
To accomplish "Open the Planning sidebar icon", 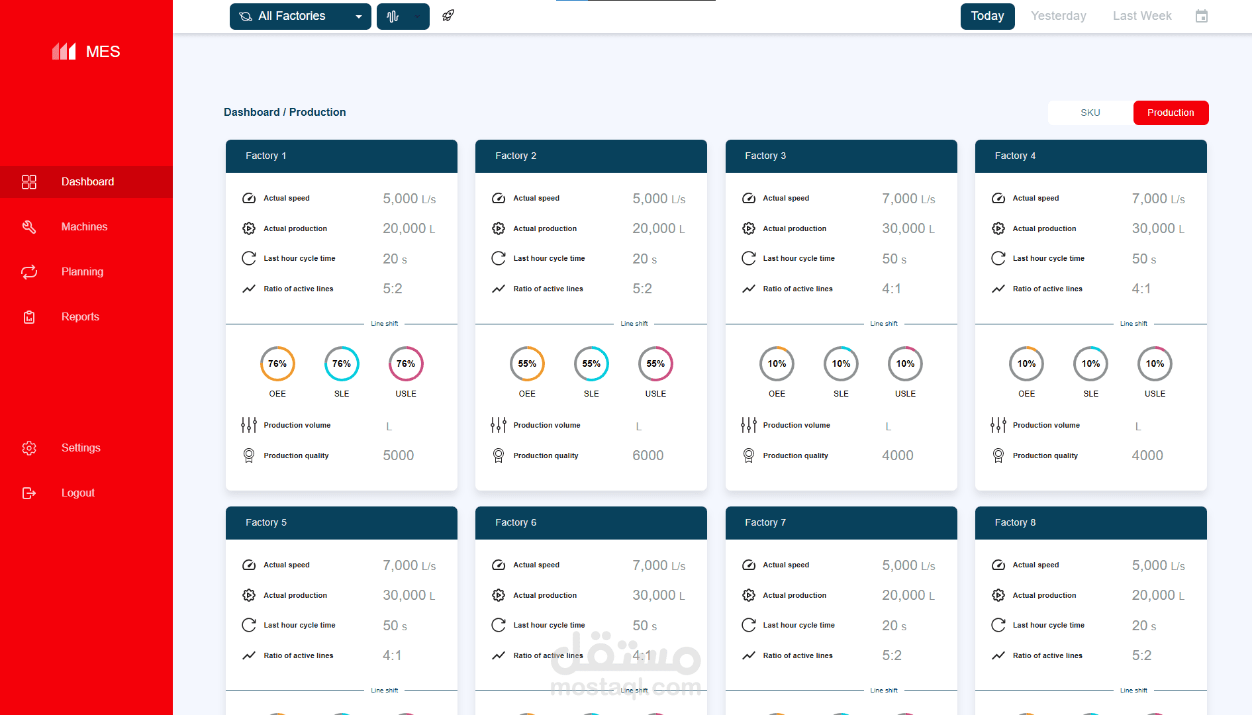I will coord(29,271).
